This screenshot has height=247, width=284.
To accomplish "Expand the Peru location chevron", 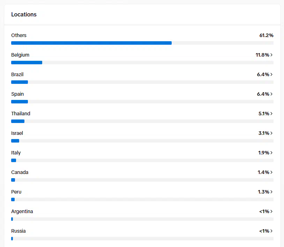I will (x=271, y=192).
